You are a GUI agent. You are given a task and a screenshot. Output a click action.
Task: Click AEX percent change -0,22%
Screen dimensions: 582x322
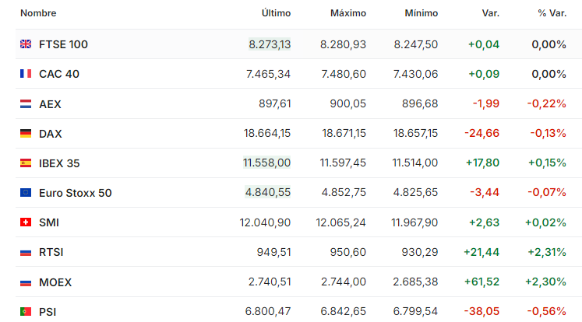pyautogui.click(x=547, y=103)
